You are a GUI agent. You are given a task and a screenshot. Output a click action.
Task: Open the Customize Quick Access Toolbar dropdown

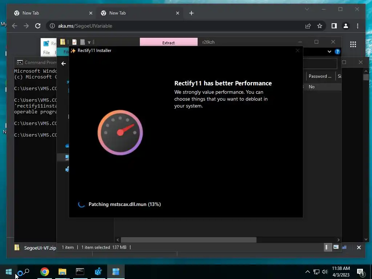(89, 42)
